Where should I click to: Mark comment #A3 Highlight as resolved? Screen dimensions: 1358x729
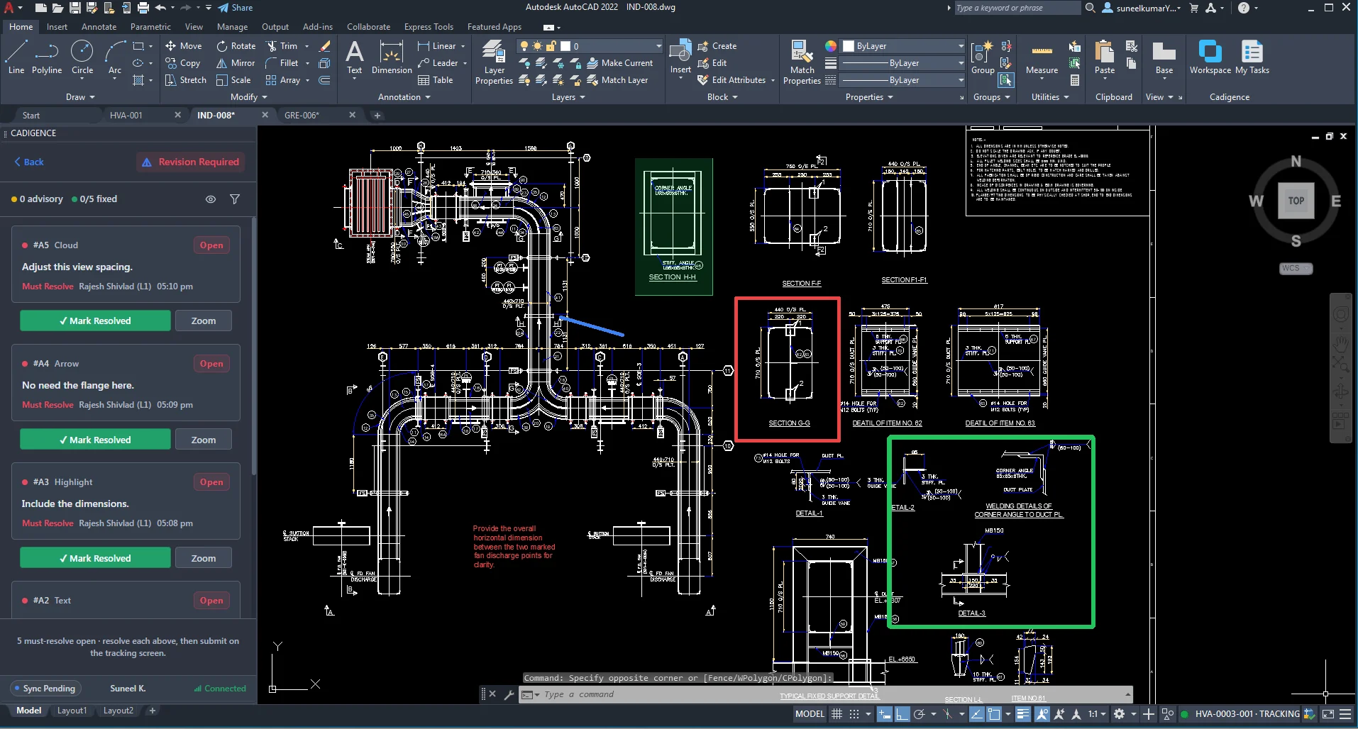point(95,558)
